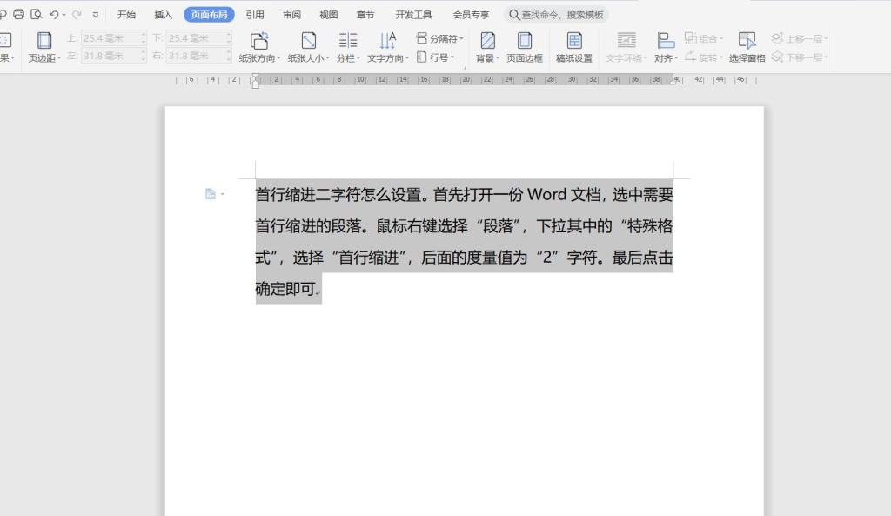
Task: Click the undo arrow icon
Action: [53, 15]
